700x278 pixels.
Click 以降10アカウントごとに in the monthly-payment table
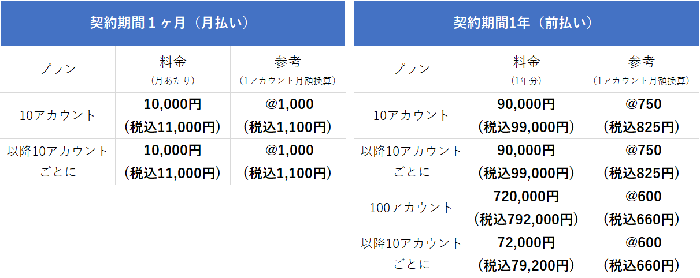point(58,161)
